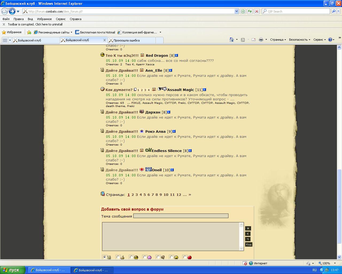The height and width of the screenshot is (274, 342).
Task: Click the Тема сообщения input field
Action: (181, 216)
